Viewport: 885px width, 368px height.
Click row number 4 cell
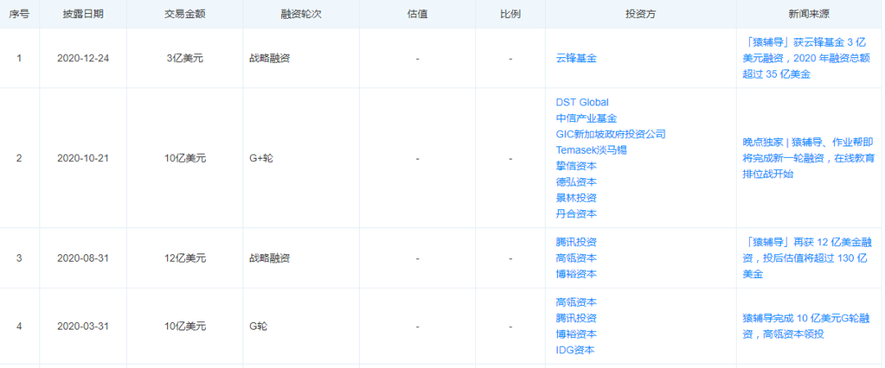tap(19, 326)
